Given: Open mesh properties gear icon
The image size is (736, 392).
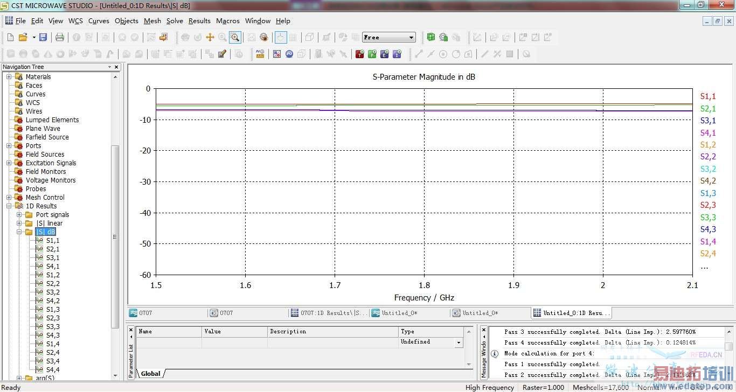Looking at the screenshot, I should pos(443,37).
